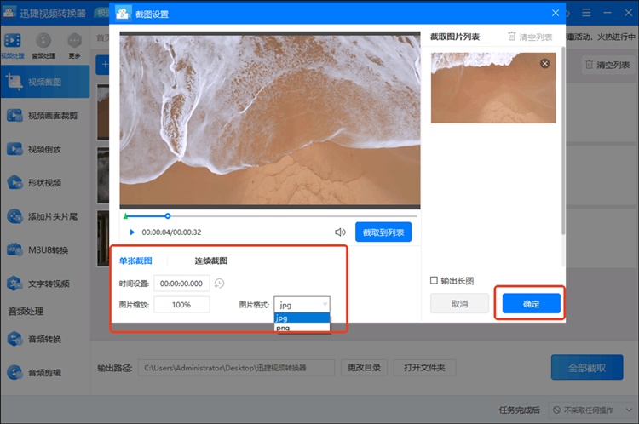Image resolution: width=639 pixels, height=424 pixels.
Task: Click the output path field in the main window
Action: coord(236,368)
